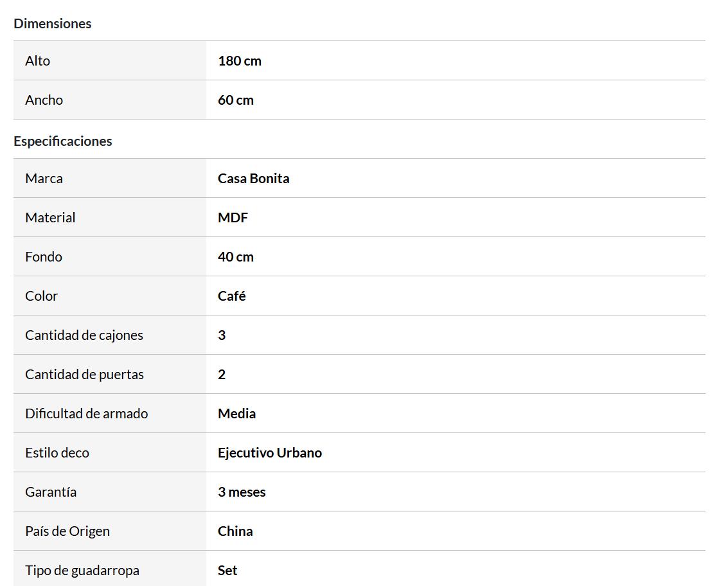Click the MDF material value

click(233, 218)
